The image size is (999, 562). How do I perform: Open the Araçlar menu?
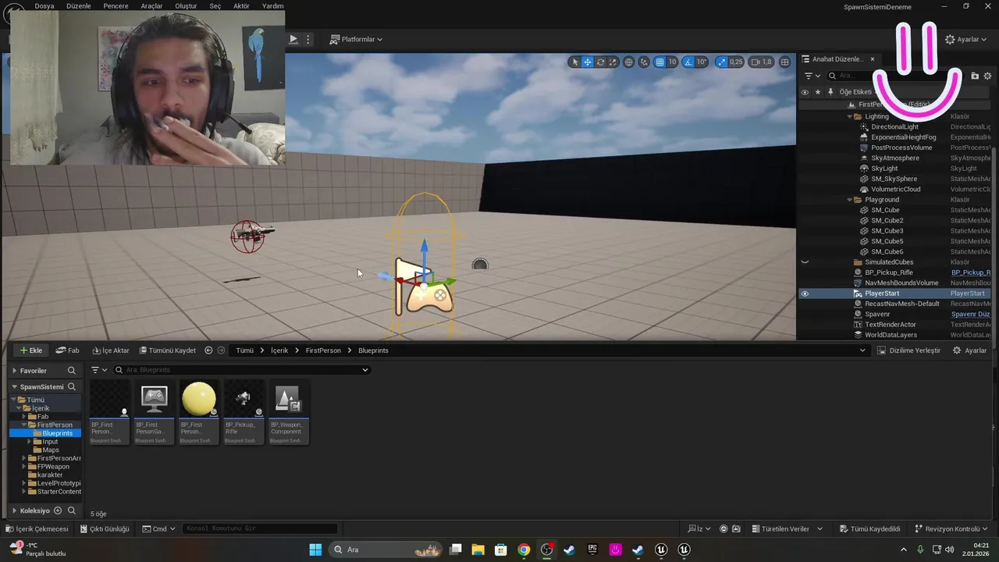151,5
